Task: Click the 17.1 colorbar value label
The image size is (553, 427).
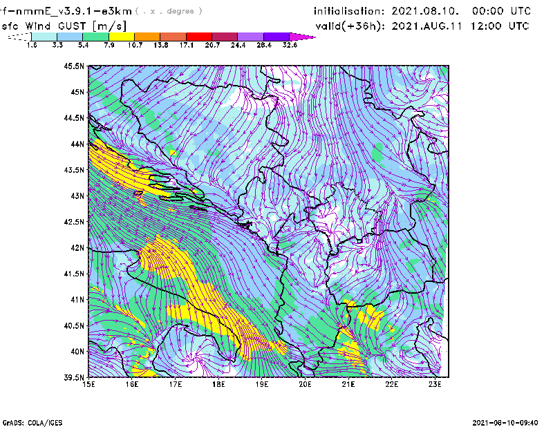Action: [x=186, y=45]
